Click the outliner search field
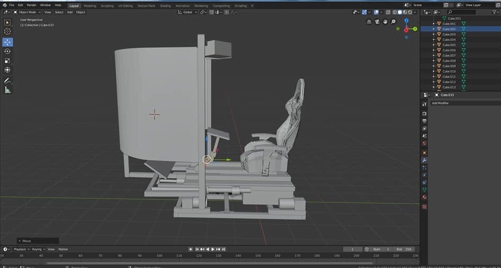The width and height of the screenshot is (501, 268). click(461, 12)
